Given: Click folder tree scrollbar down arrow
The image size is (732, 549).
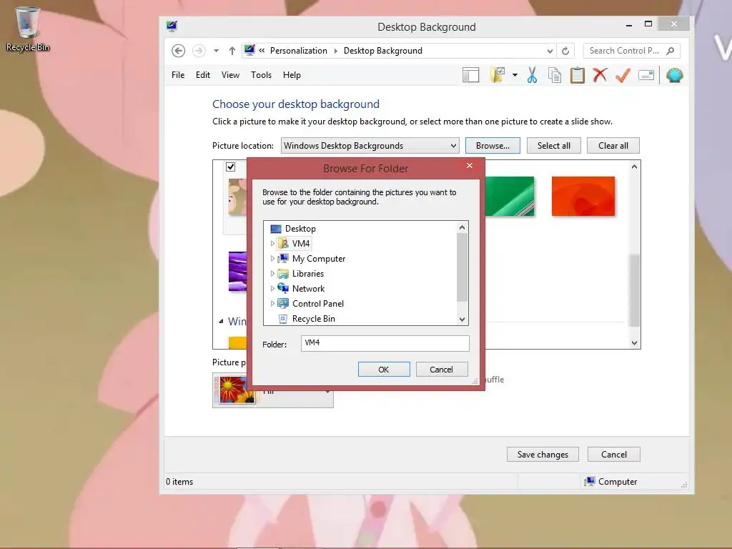Looking at the screenshot, I should tap(463, 320).
